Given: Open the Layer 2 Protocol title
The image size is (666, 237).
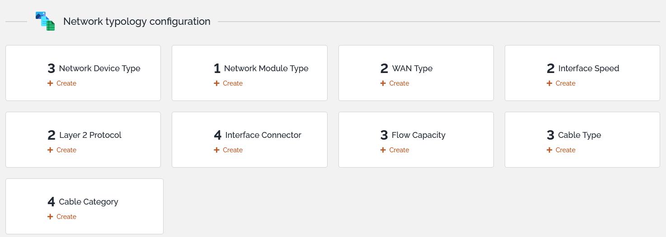Looking at the screenshot, I should [x=90, y=135].
